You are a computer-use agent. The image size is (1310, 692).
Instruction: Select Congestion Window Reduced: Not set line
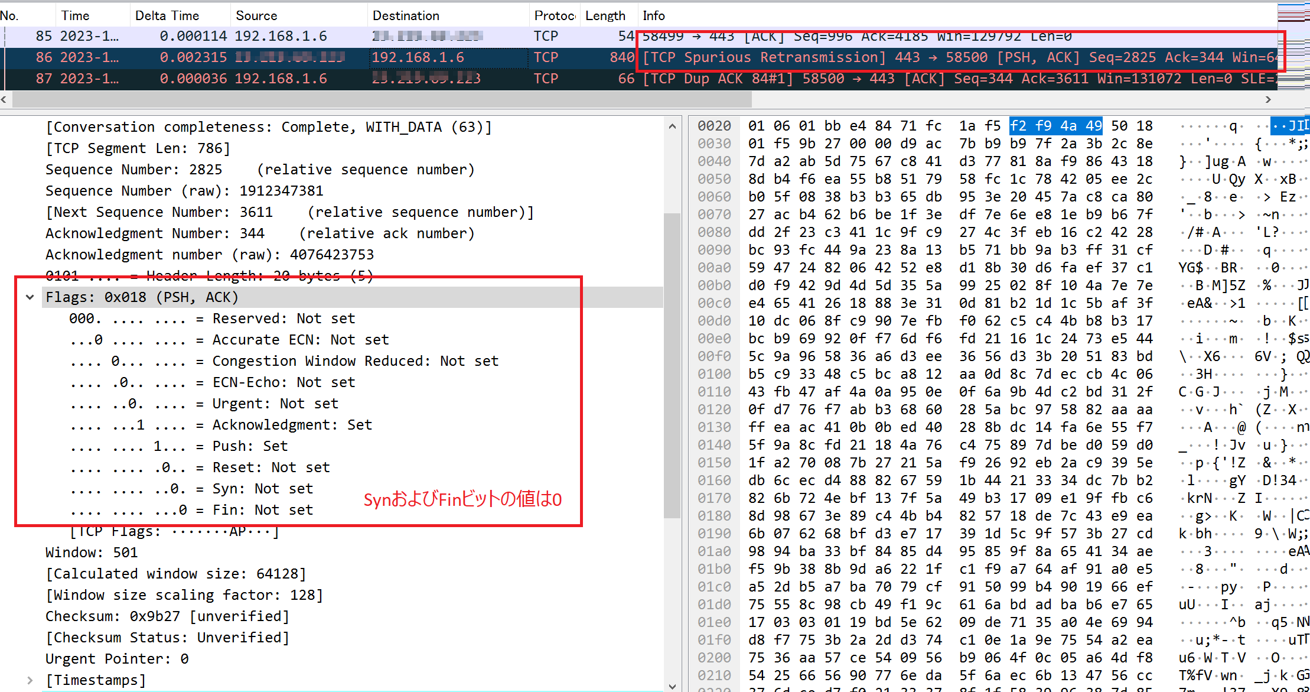click(284, 361)
